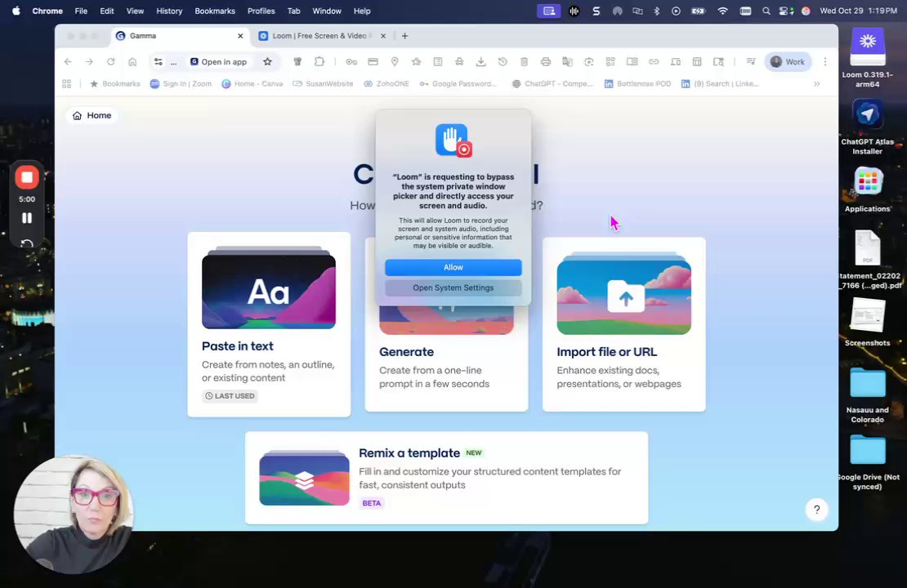Open LinkedIn Search bookmark
The width and height of the screenshot is (907, 588).
point(720,84)
